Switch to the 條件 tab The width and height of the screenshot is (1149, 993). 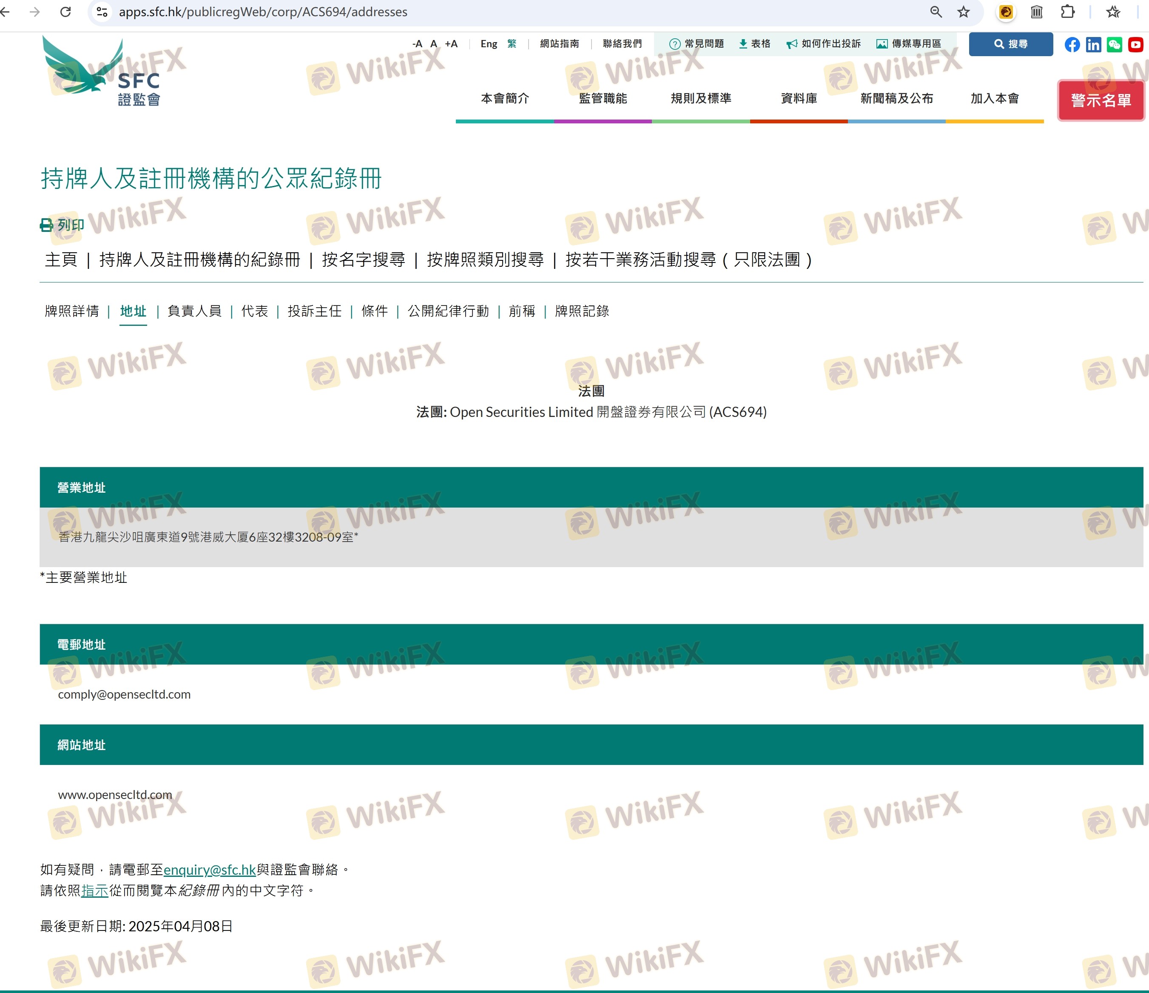point(375,311)
